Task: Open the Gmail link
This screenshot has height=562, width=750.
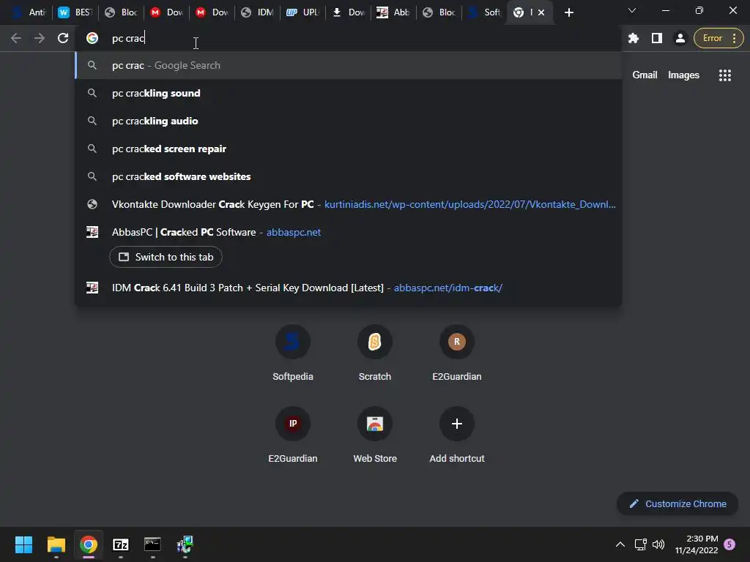Action: click(645, 75)
